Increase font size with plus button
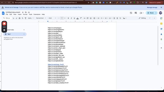Screen dimensions: 164x92 tap(65, 18)
